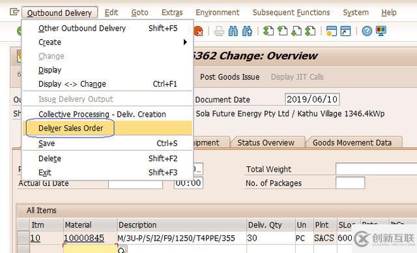Click the Description column header

point(182,225)
